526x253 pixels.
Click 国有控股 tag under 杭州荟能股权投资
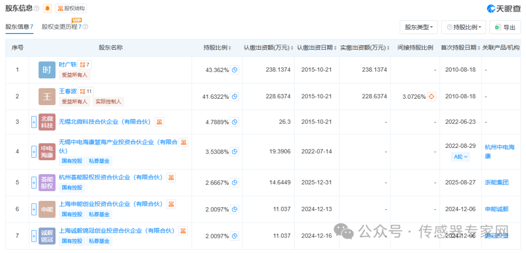[72, 188]
